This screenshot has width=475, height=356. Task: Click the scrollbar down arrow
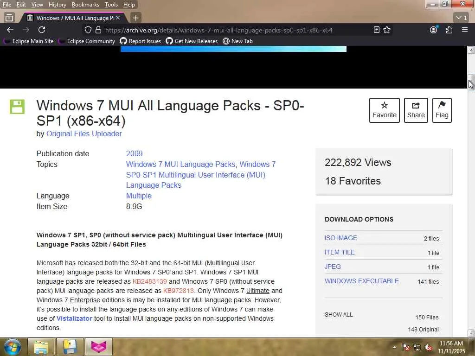click(x=471, y=333)
